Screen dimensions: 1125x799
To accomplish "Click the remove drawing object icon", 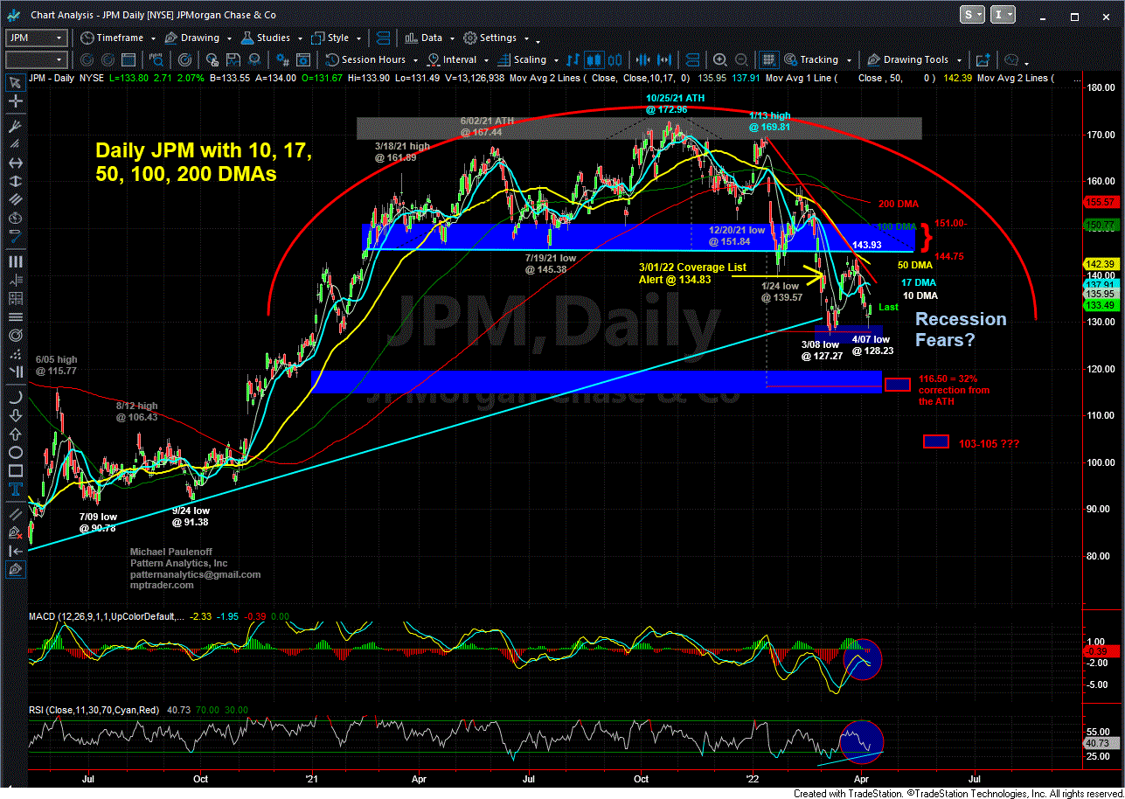I will [x=15, y=532].
